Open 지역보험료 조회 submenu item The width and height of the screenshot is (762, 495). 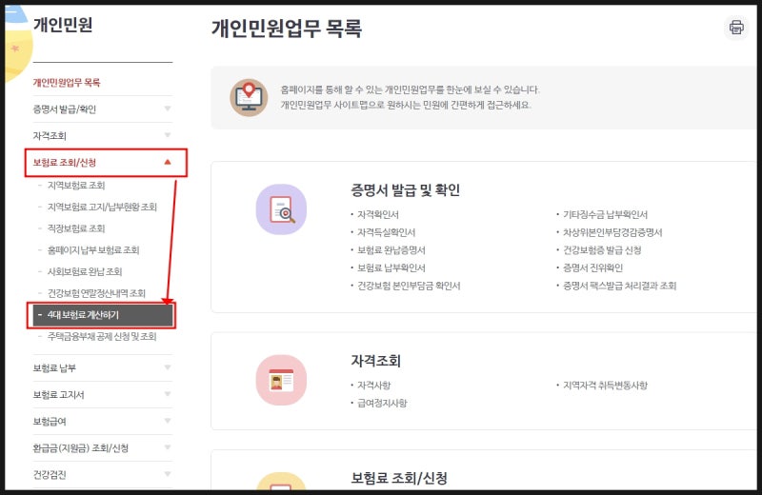click(76, 185)
